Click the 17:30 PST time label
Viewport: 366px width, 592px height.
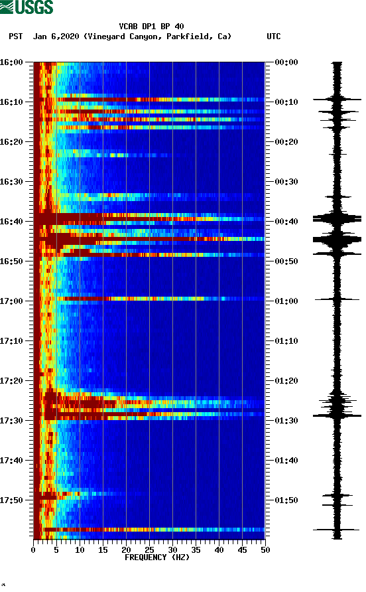(x=11, y=421)
